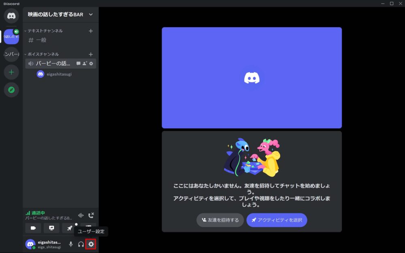405x253 pixels.
Task: Create channel in ボイスチャンネル category
Action: 91,55
